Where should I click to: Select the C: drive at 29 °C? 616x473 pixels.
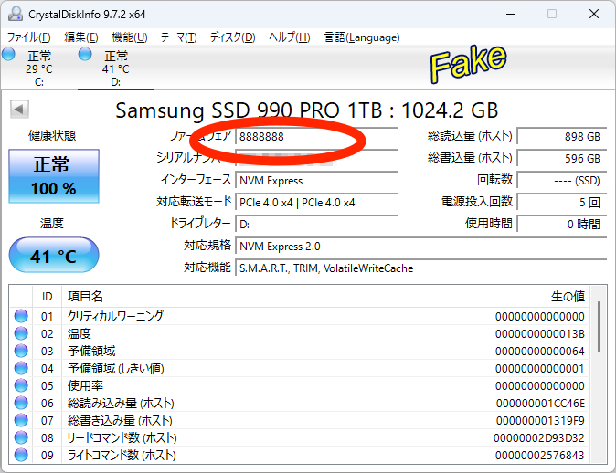pyautogui.click(x=39, y=68)
